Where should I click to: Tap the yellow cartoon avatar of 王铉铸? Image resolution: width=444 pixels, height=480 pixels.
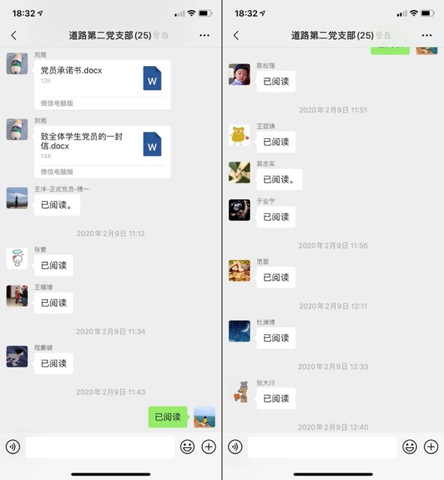tap(240, 135)
